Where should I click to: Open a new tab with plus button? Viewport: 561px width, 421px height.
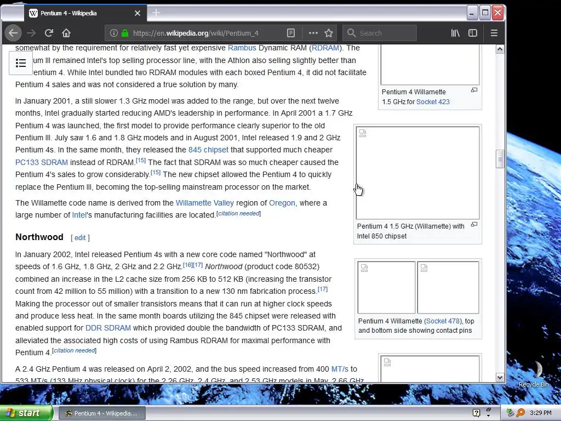(x=156, y=13)
